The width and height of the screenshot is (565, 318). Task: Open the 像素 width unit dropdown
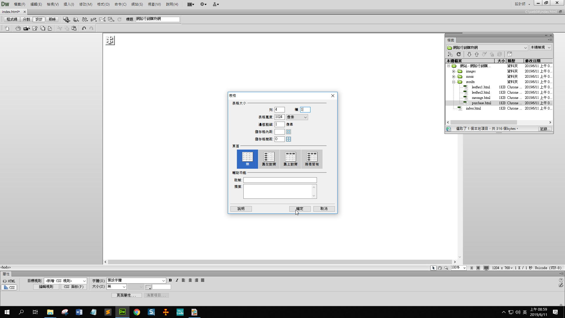297,117
